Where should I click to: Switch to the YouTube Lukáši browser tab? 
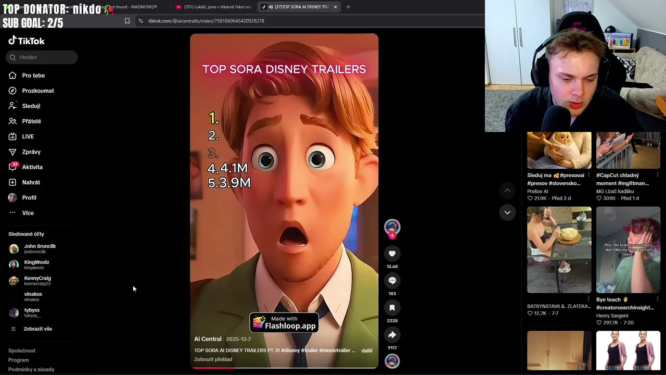[213, 7]
